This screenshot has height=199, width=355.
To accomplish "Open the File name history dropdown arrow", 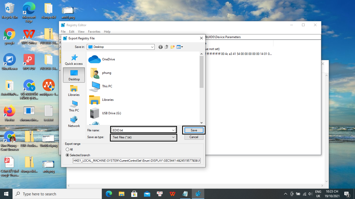I will (173, 130).
